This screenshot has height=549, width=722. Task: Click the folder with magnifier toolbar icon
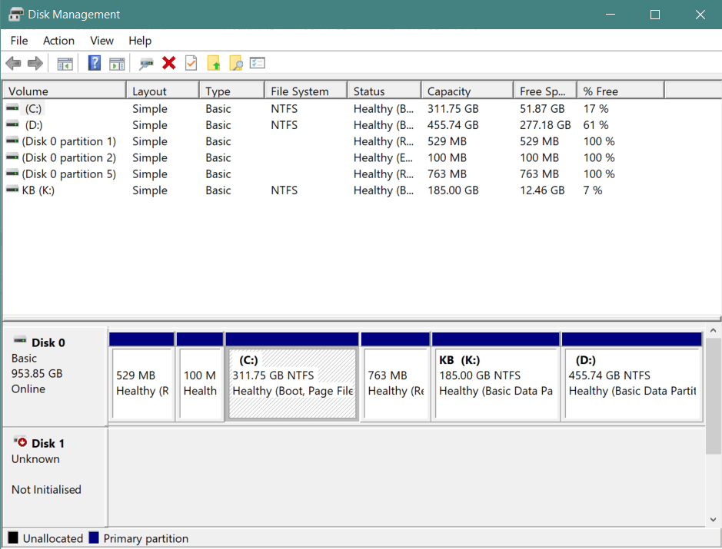point(236,63)
